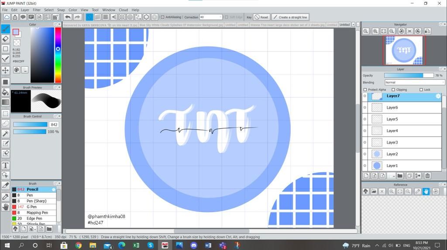Enable the concentric circle snap
The height and width of the screenshot is (250, 447).
pos(130,17)
